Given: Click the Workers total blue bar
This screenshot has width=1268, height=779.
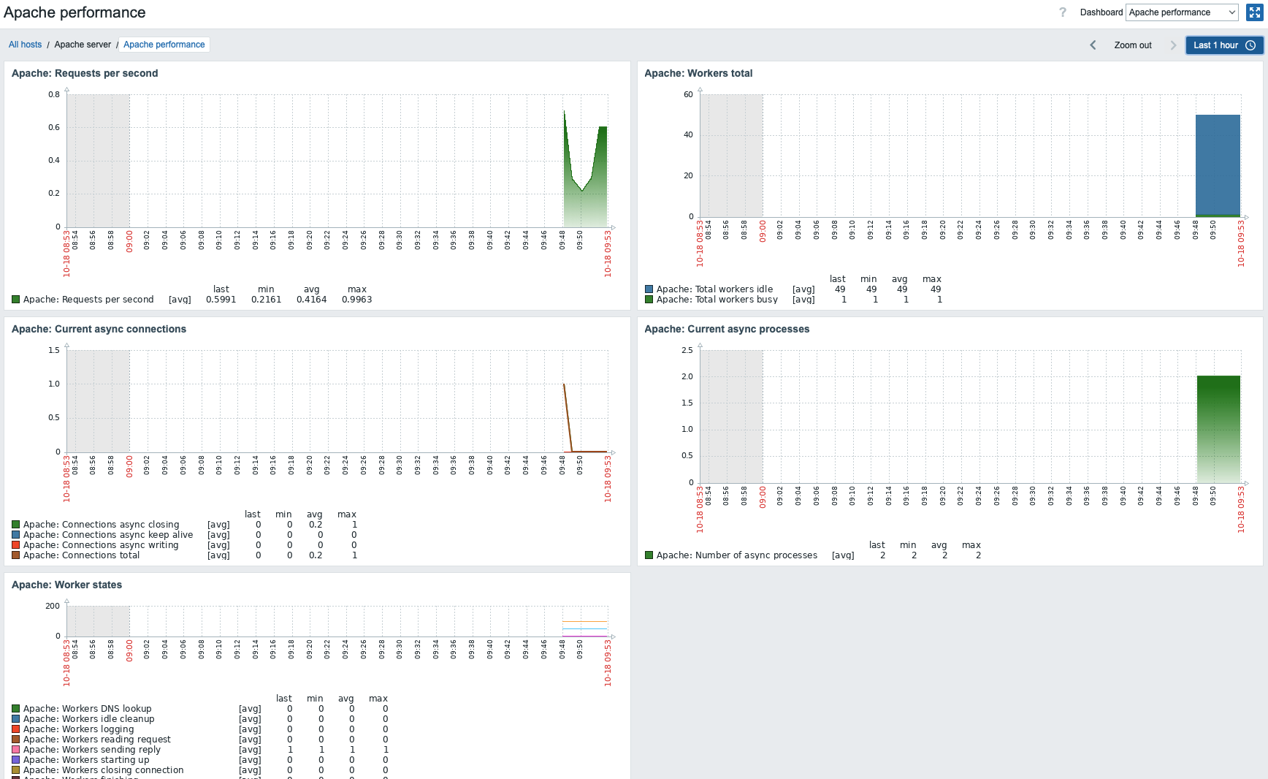Looking at the screenshot, I should coord(1218,164).
